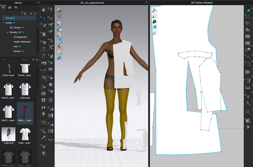Toggle the blue fabric texture surface icon in 3D view
The image size is (253, 167).
pyautogui.click(x=59, y=40)
